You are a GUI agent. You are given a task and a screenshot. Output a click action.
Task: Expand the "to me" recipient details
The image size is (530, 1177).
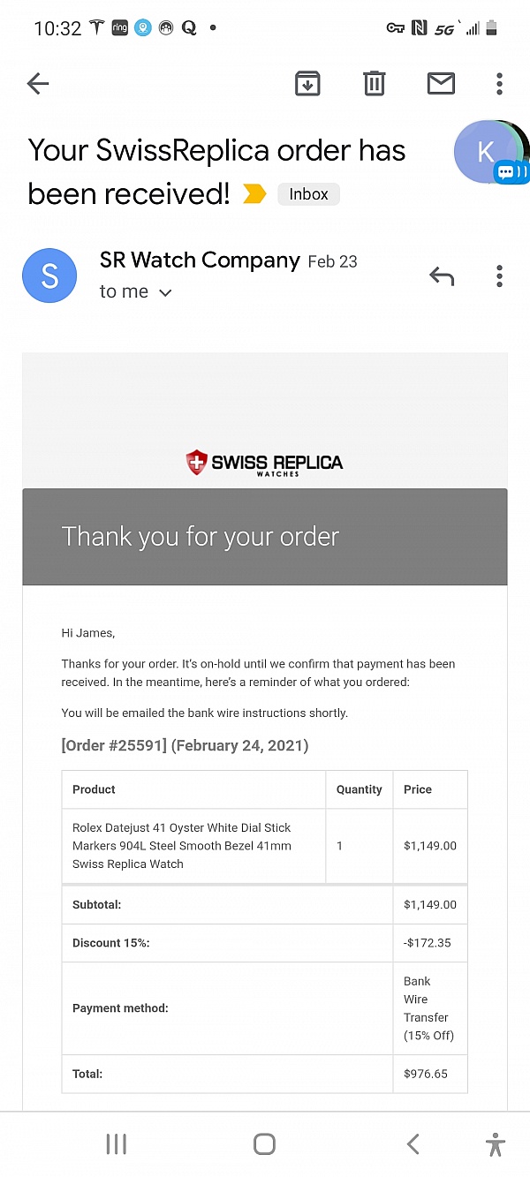point(135,292)
